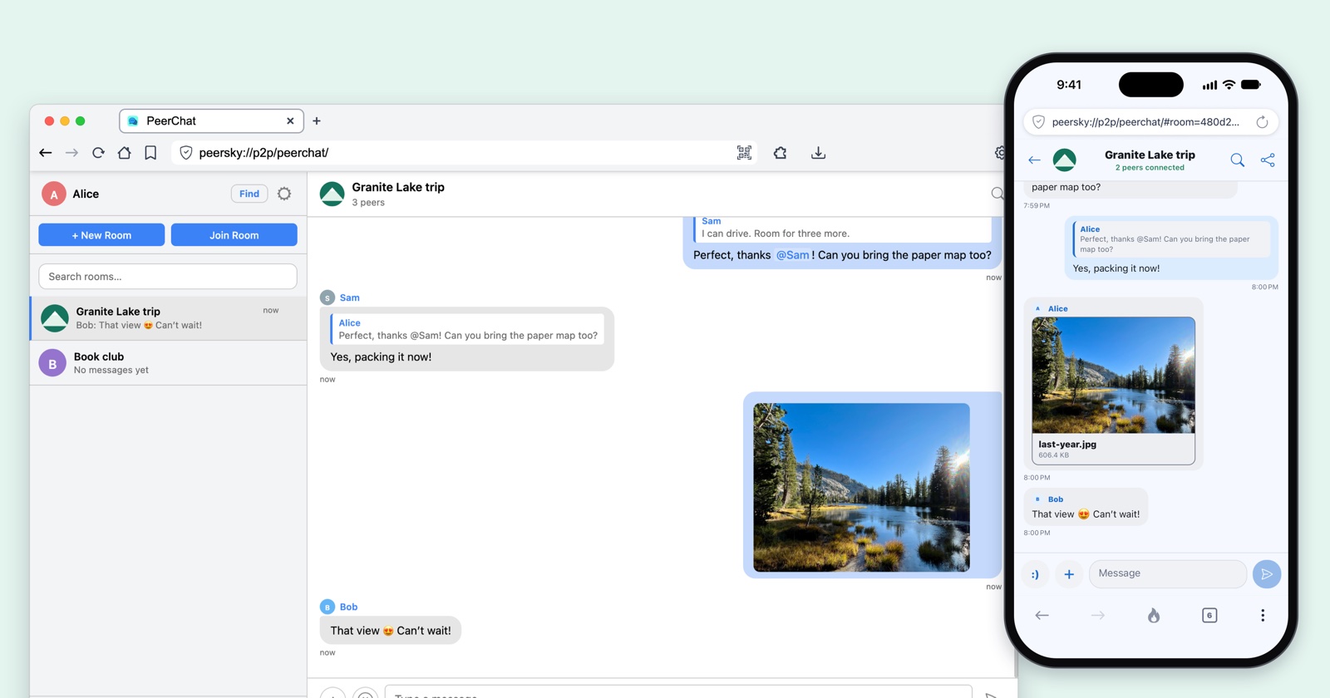Viewport: 1330px width, 698px height.
Task: Click the Find button in sidebar
Action: 249,194
